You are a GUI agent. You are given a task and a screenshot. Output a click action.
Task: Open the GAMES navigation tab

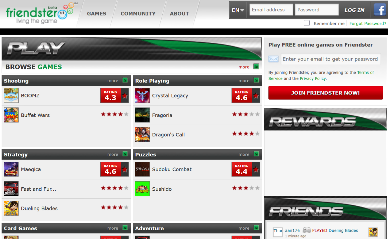coord(96,14)
